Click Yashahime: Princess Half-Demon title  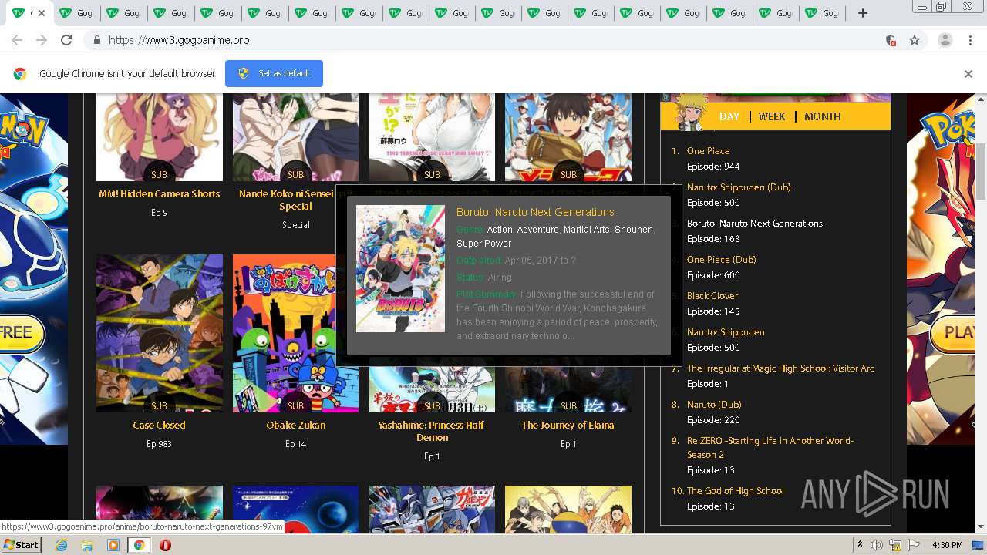point(432,432)
